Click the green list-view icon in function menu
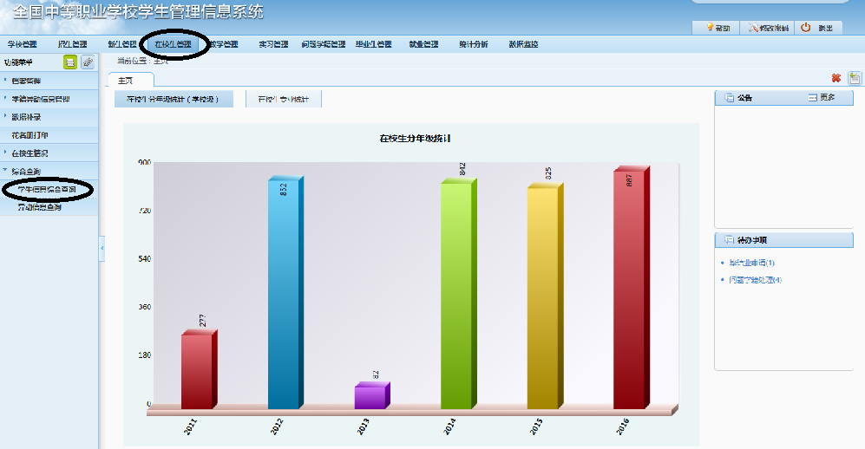 point(70,62)
